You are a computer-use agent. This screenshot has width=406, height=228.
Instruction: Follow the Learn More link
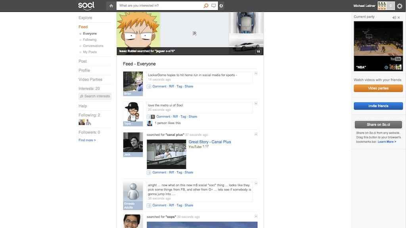click(387, 142)
